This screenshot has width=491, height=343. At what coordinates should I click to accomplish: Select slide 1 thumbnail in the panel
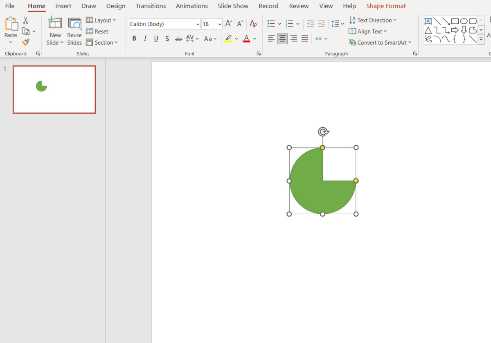pos(54,89)
